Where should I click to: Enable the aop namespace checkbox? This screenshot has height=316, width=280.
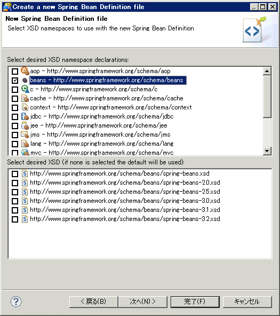coord(15,72)
